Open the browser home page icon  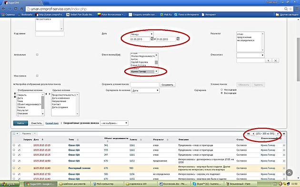click(21, 9)
